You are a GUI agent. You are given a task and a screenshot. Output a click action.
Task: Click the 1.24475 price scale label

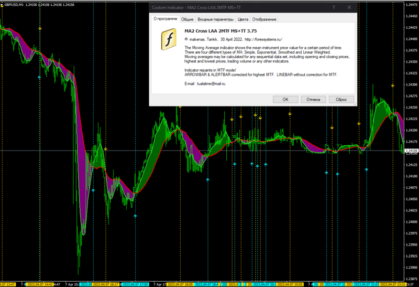tap(412, 5)
